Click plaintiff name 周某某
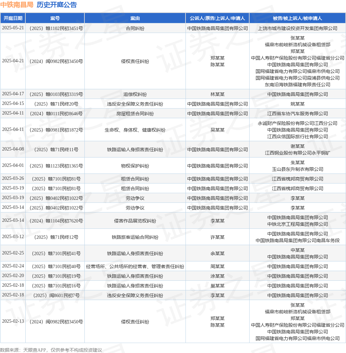The image size is (346, 353). [218, 266]
